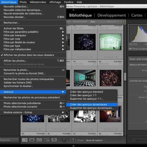Select Synchroniser le dossier... item
The image size is (147, 147).
tap(33, 86)
